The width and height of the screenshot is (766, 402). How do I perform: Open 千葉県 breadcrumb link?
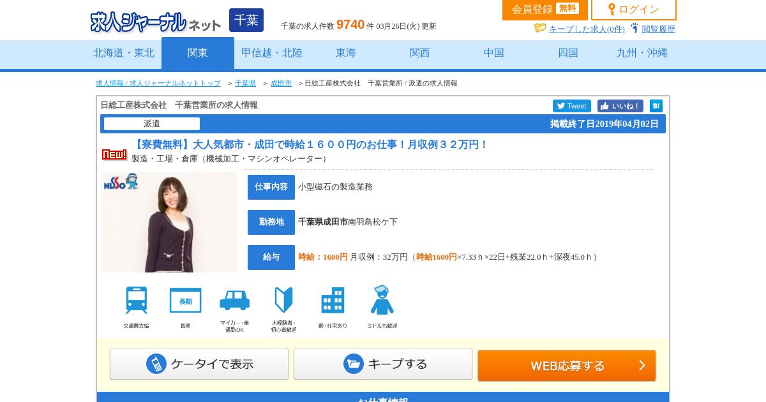245,83
